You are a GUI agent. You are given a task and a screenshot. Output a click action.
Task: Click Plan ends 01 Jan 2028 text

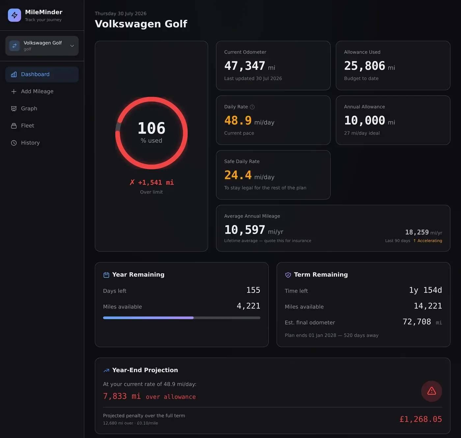(x=332, y=335)
